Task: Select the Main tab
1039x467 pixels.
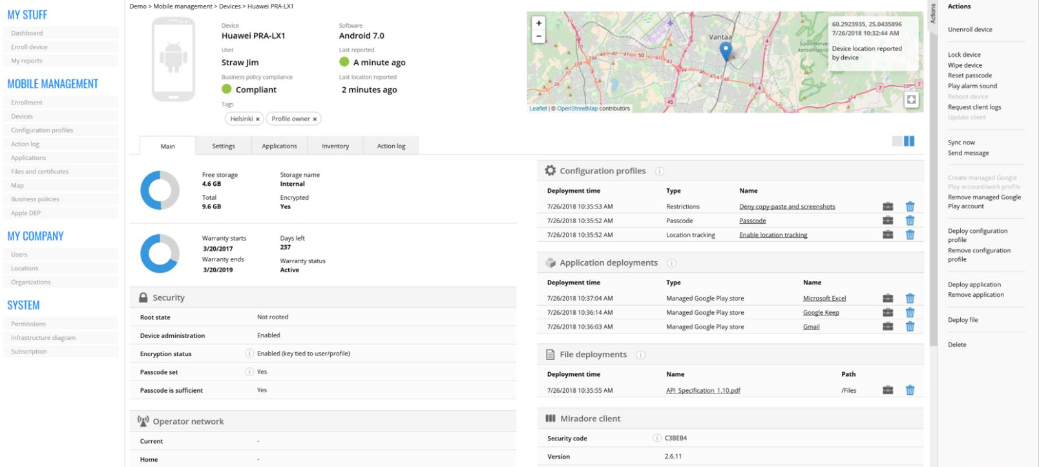Action: [167, 146]
